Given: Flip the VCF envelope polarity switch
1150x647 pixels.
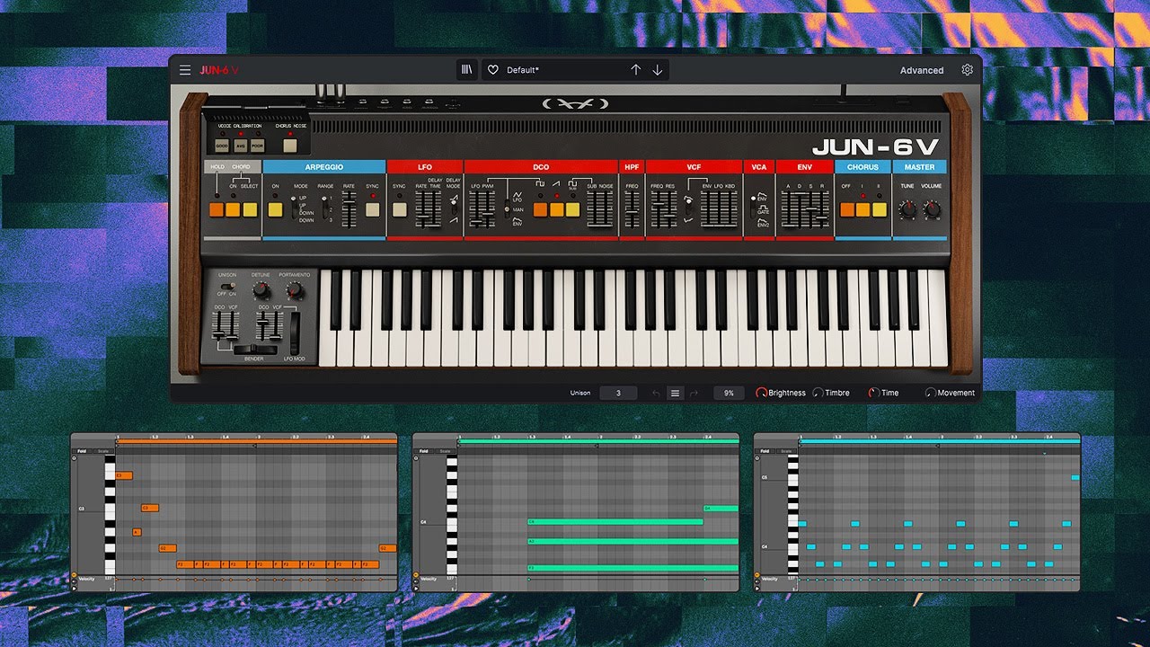Looking at the screenshot, I should (687, 208).
